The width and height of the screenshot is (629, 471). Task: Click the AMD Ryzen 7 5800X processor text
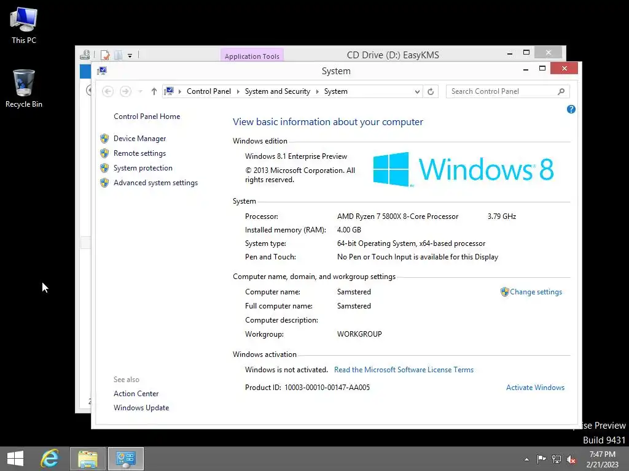point(397,216)
